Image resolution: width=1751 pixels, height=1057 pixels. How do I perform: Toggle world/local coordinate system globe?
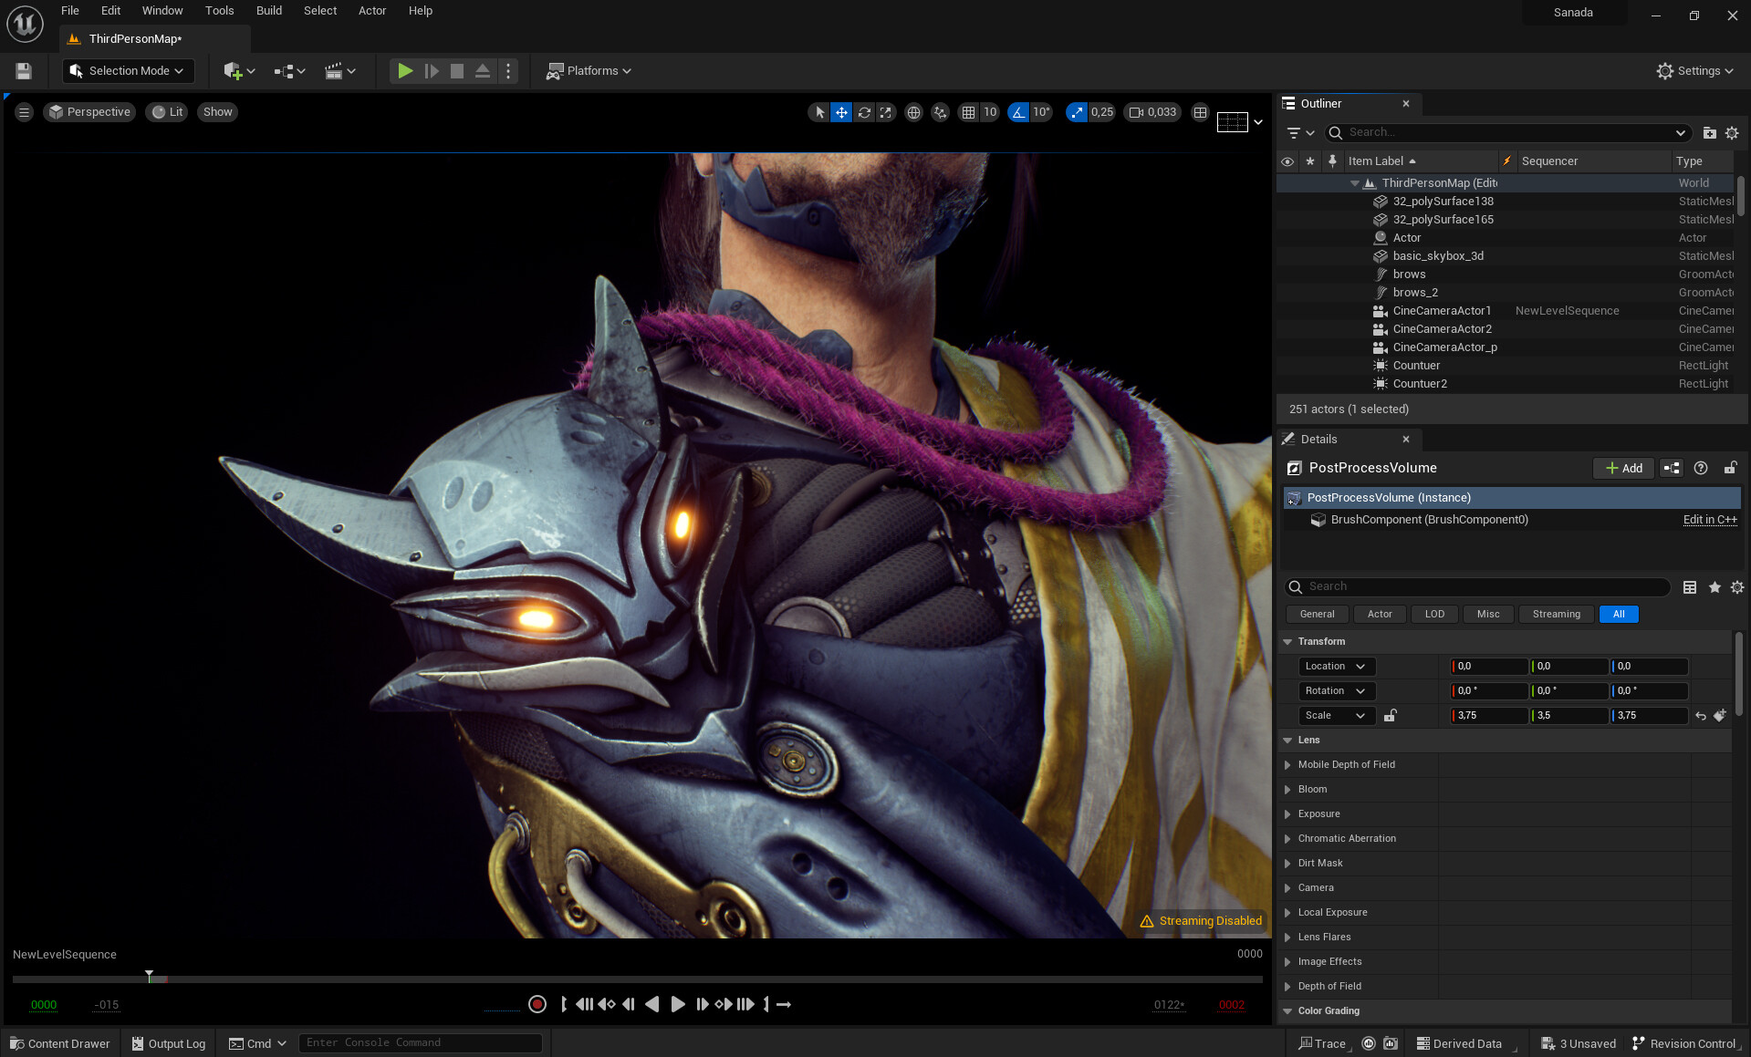tap(913, 112)
